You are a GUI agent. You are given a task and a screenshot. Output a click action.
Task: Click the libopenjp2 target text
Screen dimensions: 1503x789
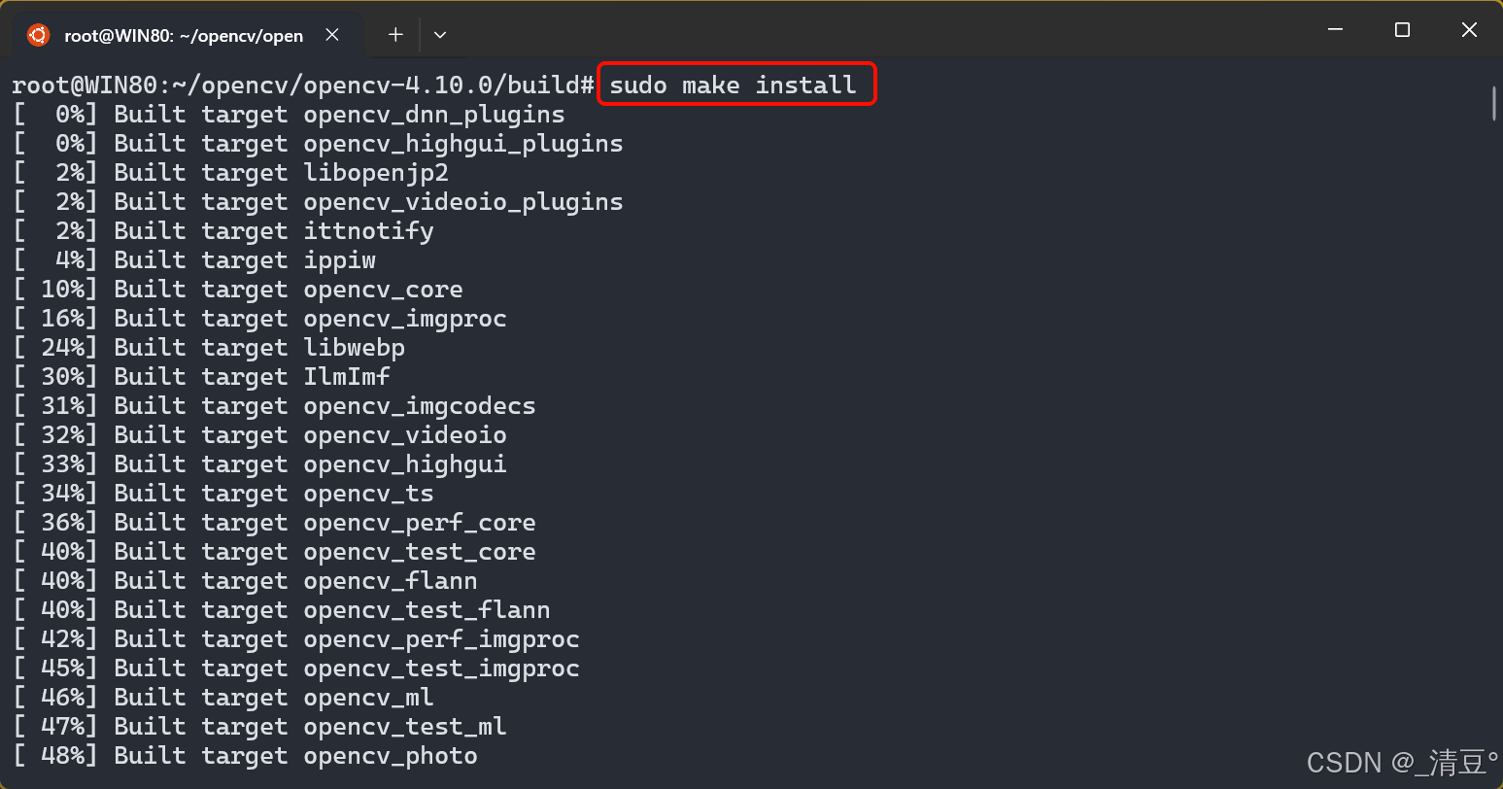[x=376, y=173]
